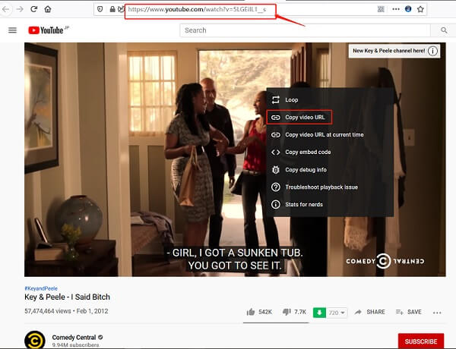Viewport: 456px width, 349px height.
Task: Download video with the green arrow button
Action: pyautogui.click(x=319, y=313)
